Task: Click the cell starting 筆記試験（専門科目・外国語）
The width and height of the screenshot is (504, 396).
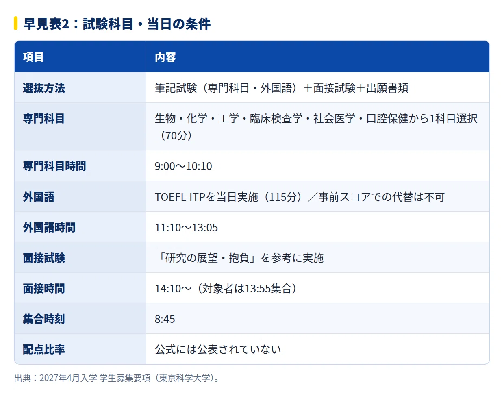Action: pos(318,87)
